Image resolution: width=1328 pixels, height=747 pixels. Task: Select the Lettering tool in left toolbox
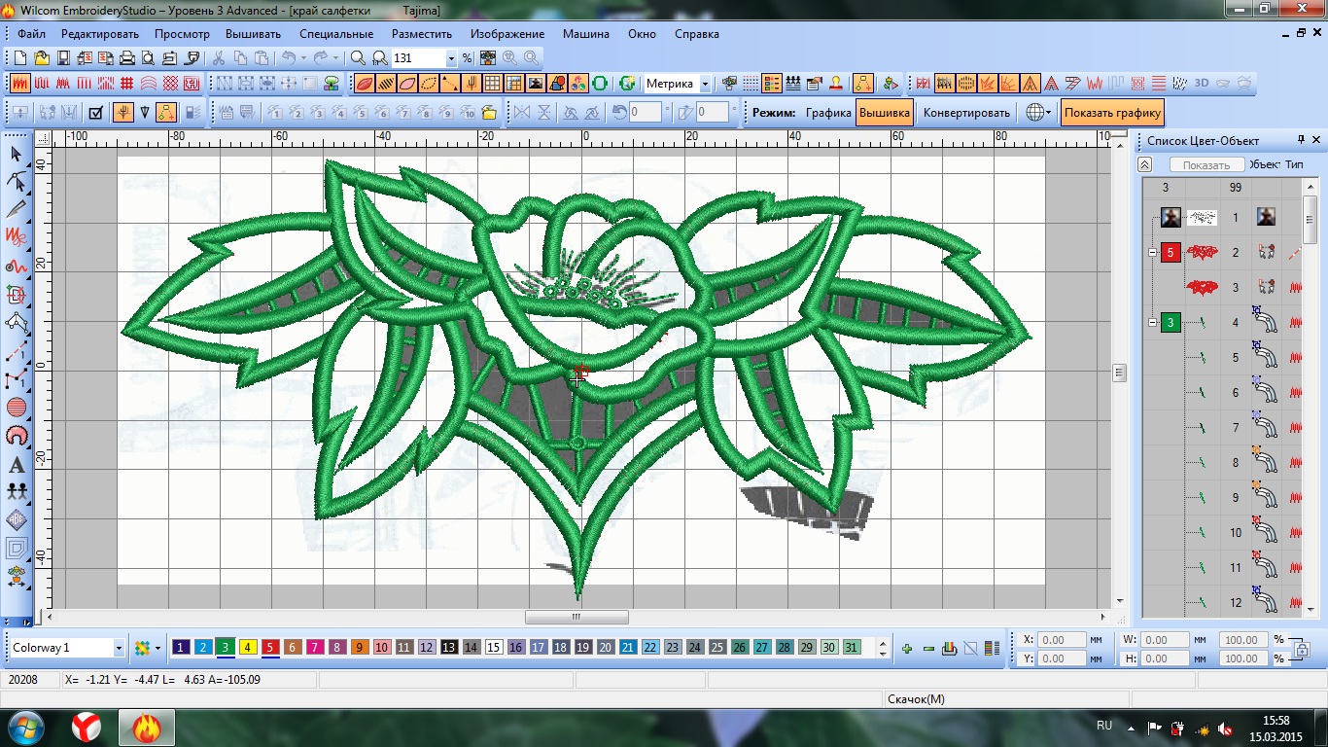[x=17, y=464]
